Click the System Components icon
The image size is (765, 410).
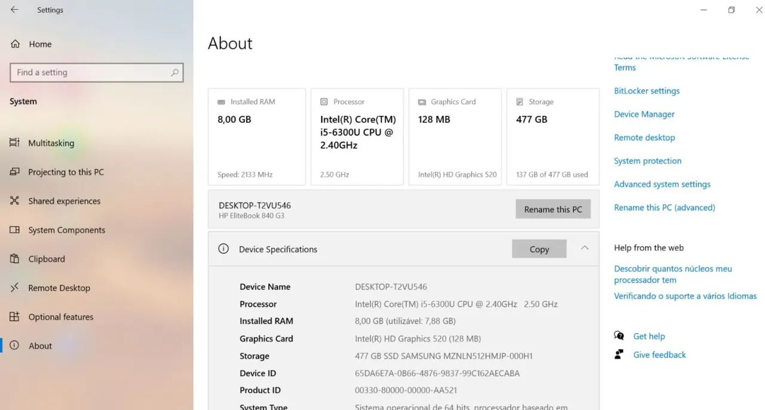click(x=15, y=230)
